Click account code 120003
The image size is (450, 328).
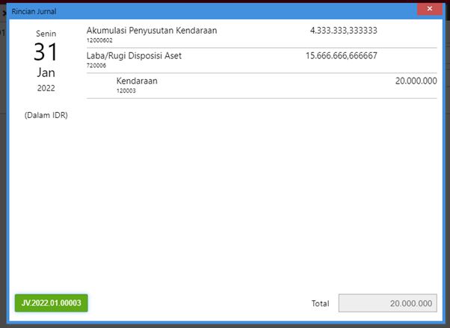coord(126,90)
